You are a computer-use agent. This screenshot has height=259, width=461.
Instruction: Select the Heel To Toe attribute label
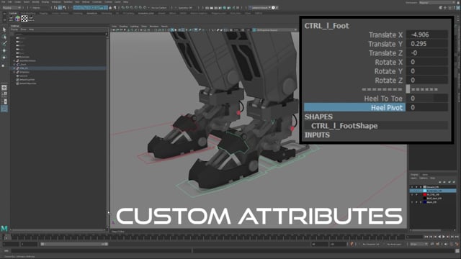pos(383,99)
